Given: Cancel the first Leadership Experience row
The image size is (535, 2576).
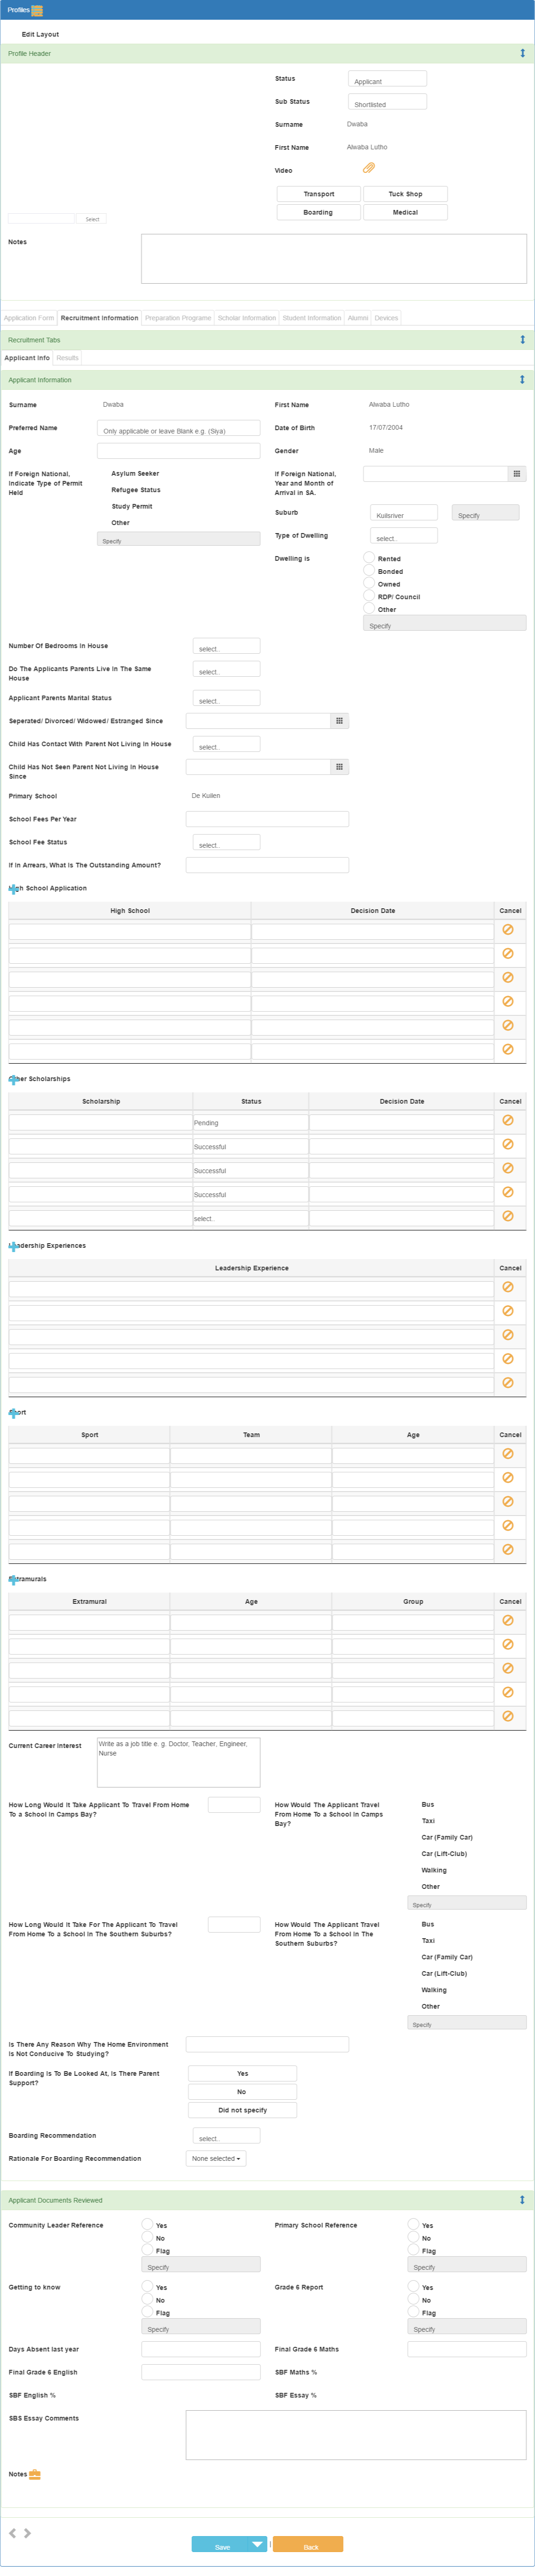Looking at the screenshot, I should (508, 1288).
